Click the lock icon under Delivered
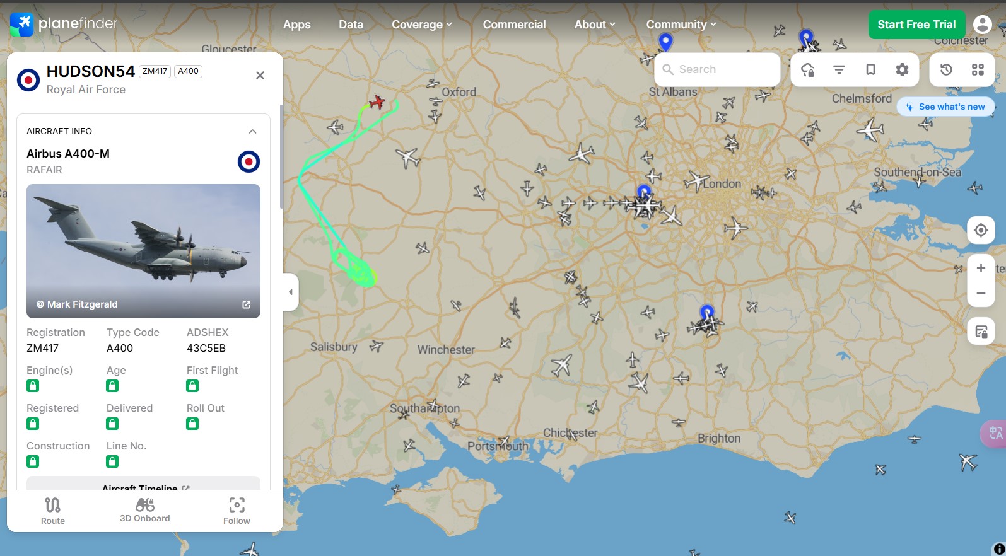 pos(112,424)
